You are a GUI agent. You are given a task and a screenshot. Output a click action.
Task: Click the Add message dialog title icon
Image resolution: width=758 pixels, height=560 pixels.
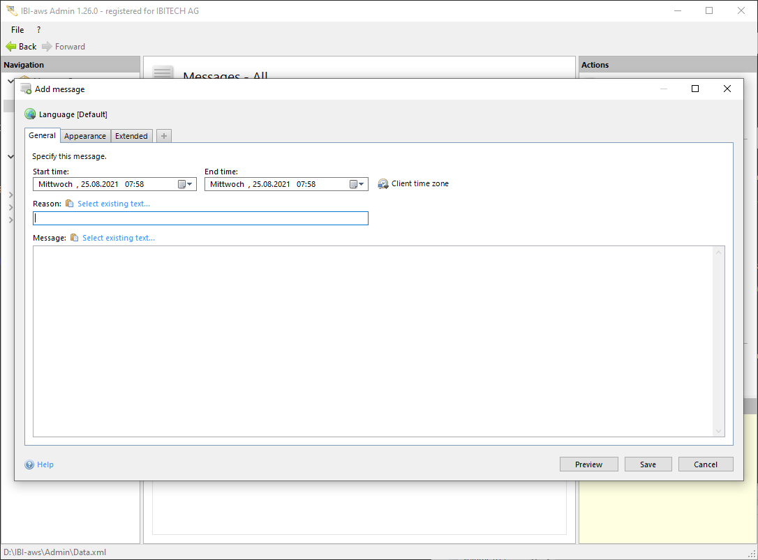pyautogui.click(x=26, y=89)
